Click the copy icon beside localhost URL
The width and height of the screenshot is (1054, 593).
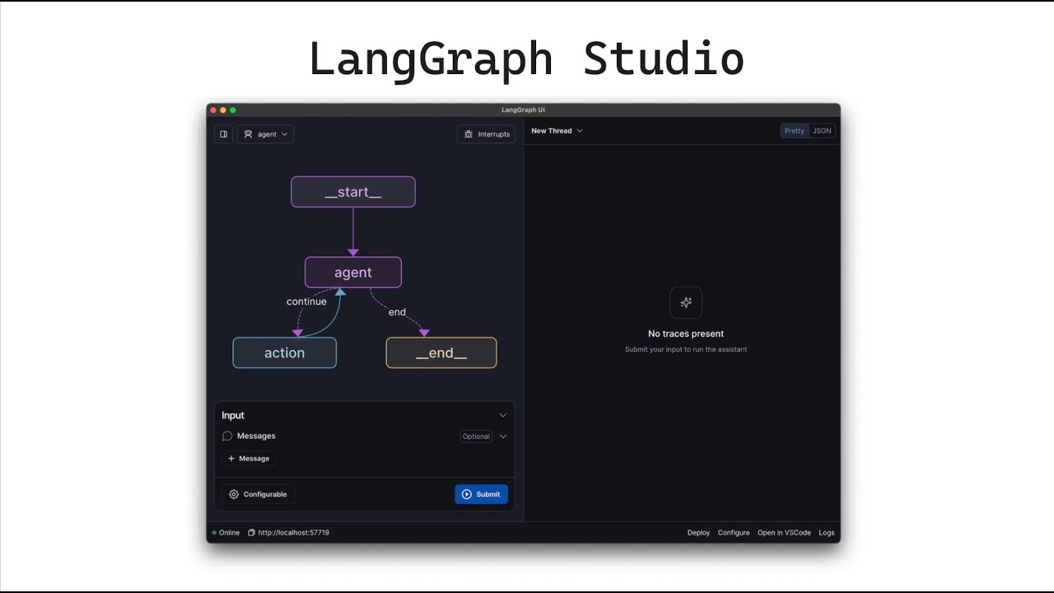pyautogui.click(x=252, y=533)
